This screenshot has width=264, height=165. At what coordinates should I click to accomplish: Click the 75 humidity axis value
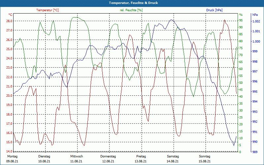pos(241,48)
